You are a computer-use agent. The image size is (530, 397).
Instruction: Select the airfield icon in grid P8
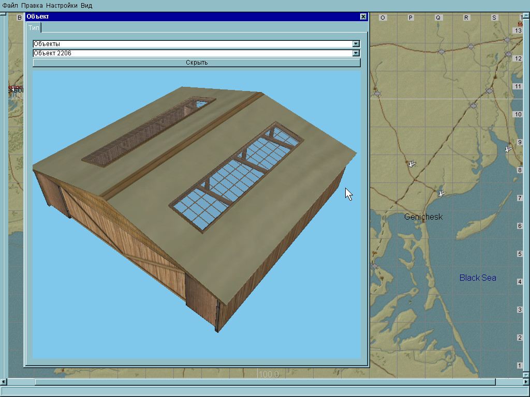pyautogui.click(x=411, y=164)
